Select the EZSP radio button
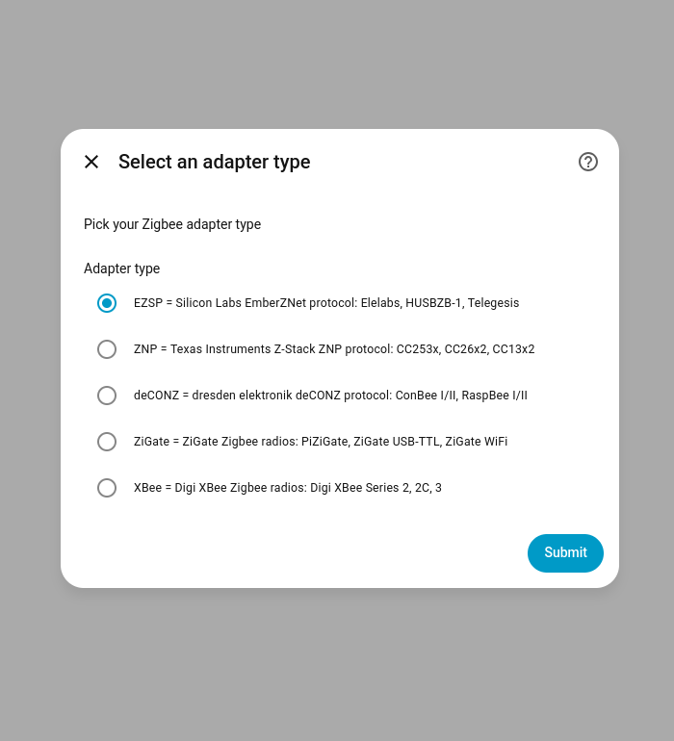Screen dimensions: 674x741 [107, 303]
